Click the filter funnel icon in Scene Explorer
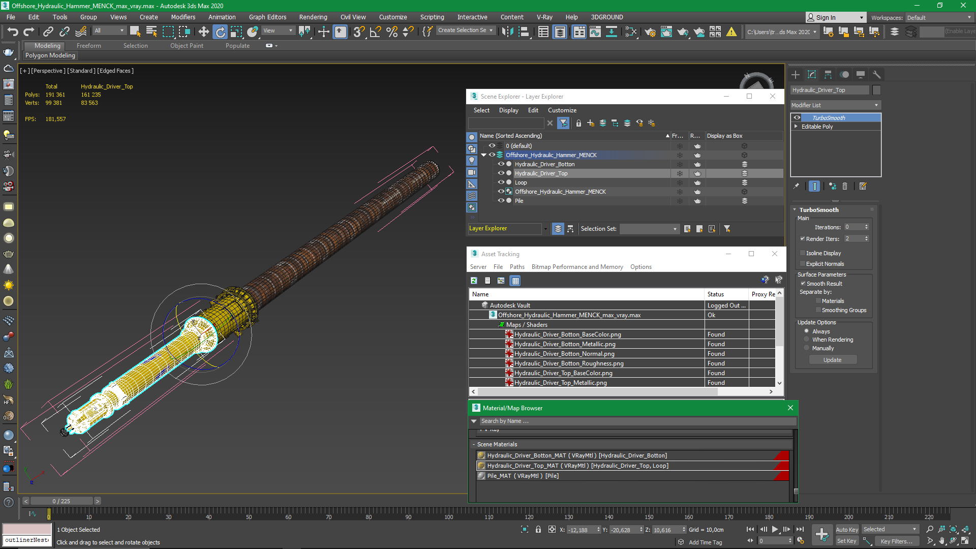 pos(563,123)
